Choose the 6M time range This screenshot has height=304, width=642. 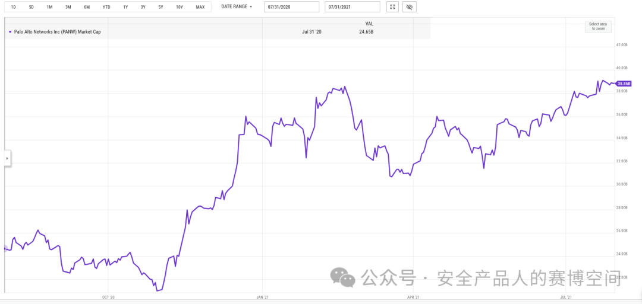pyautogui.click(x=87, y=7)
